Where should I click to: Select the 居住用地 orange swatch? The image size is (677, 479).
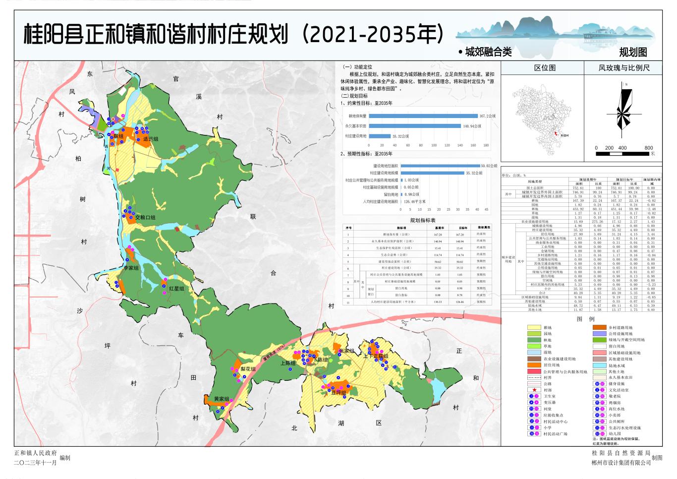coord(534,365)
